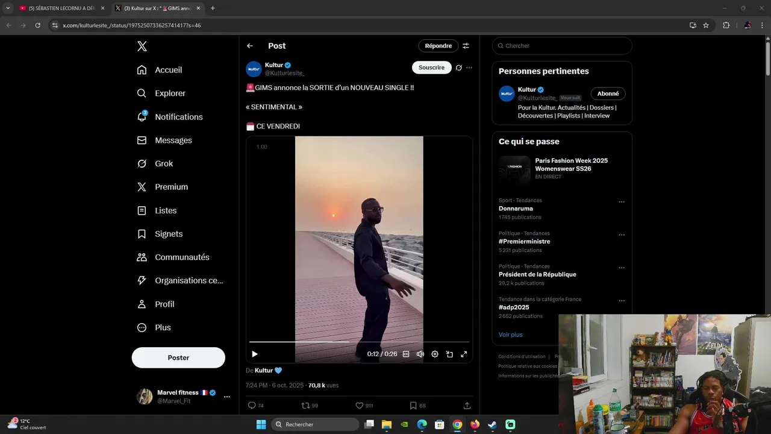Image resolution: width=771 pixels, height=434 pixels.
Task: Open Microsoft Edge from taskbar
Action: [x=422, y=424]
